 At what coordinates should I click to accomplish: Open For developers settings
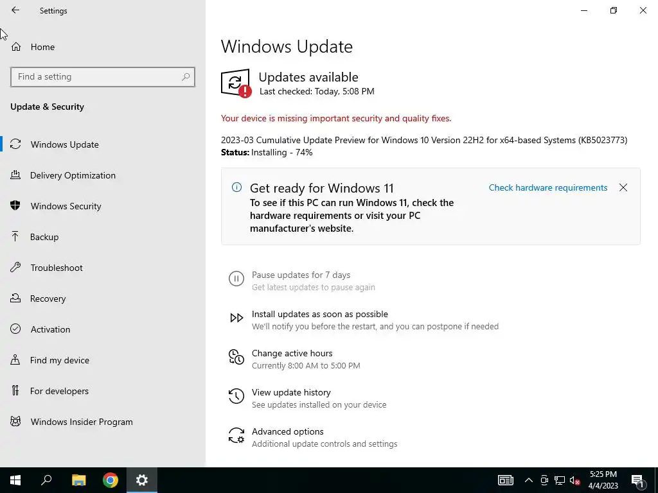(103, 391)
